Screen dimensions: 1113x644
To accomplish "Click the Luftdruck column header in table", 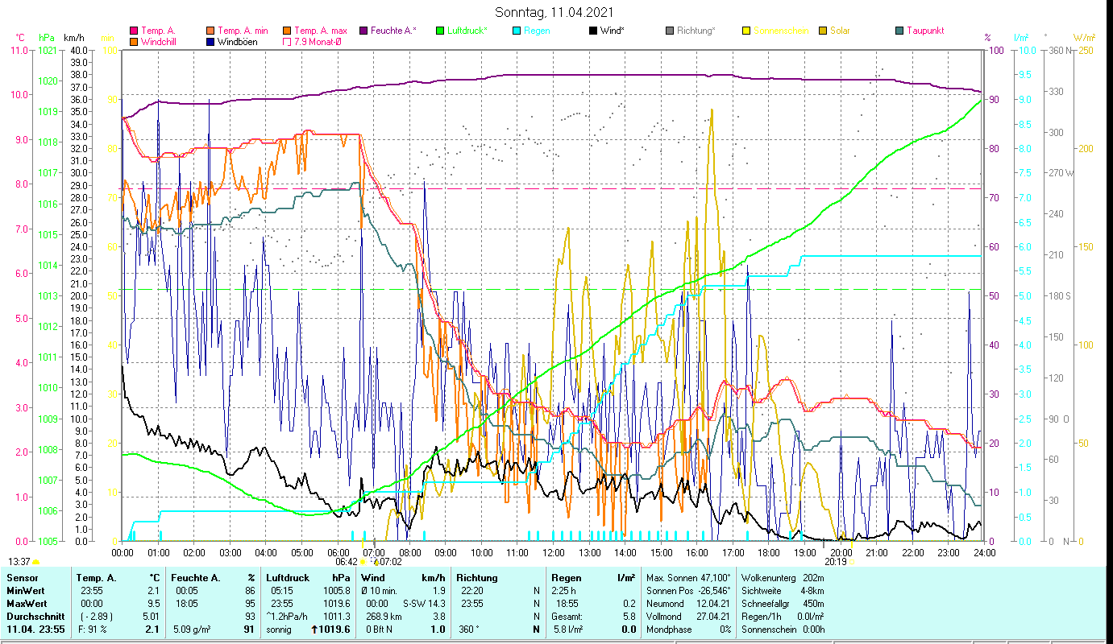I will click(287, 577).
